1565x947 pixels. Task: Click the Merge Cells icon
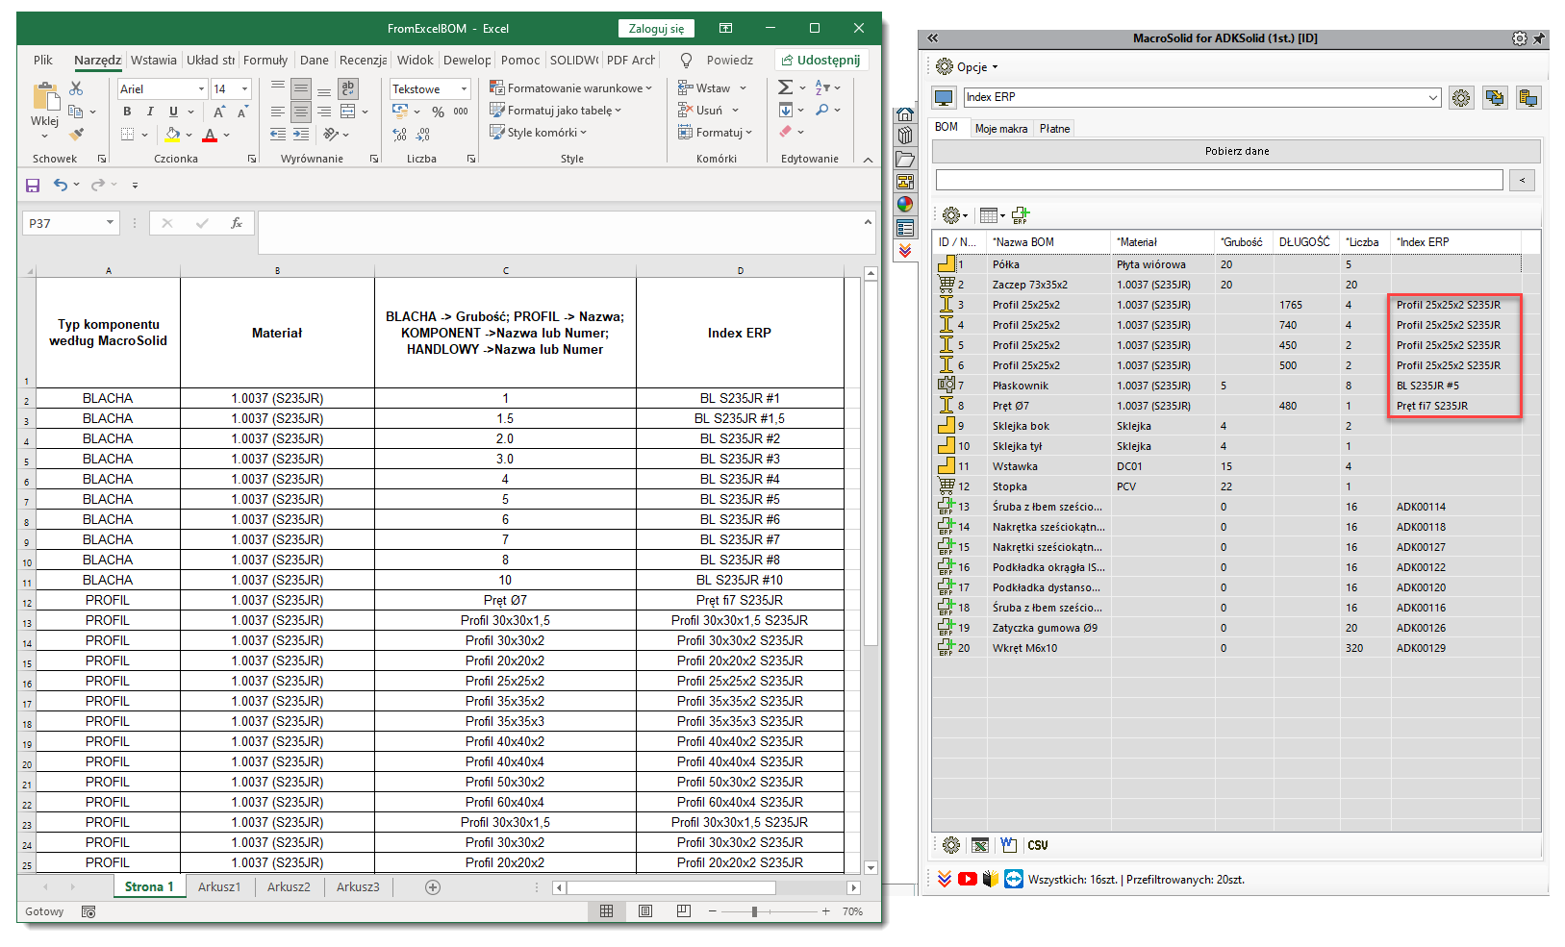coord(348,112)
